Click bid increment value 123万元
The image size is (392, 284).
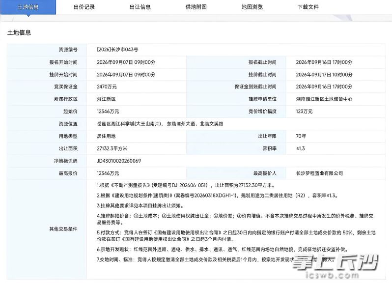304,112
